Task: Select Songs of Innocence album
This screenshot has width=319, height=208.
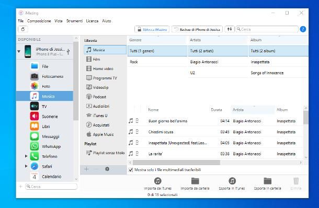Action: tap(278, 73)
